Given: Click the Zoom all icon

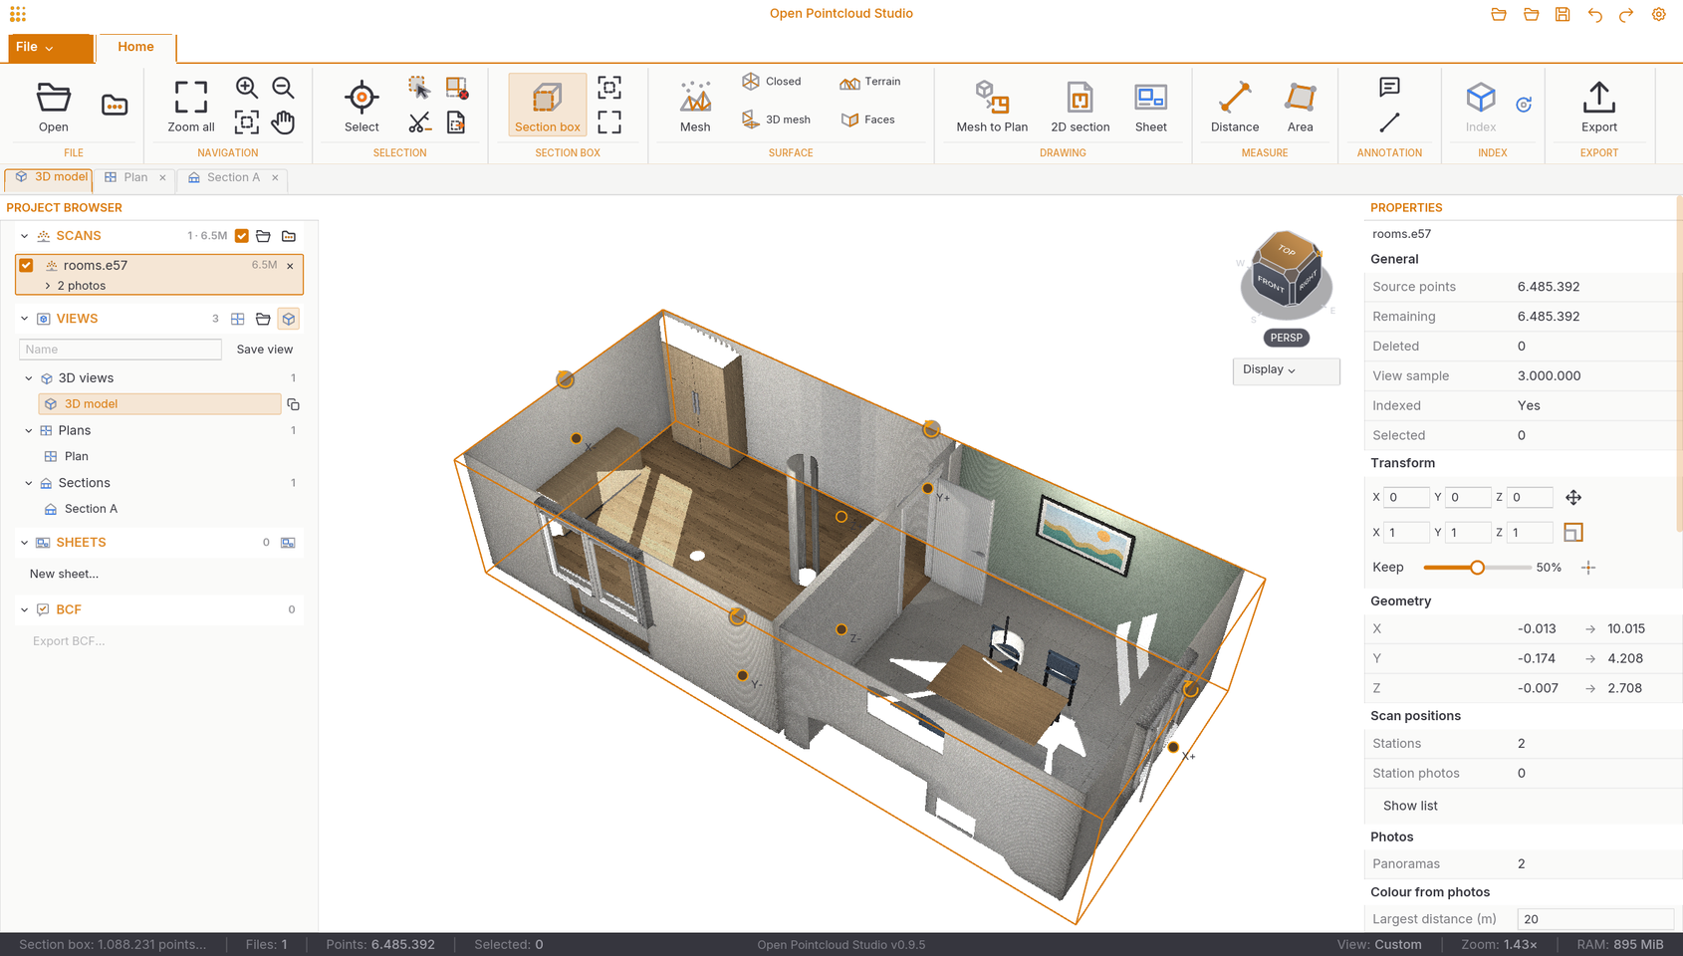Looking at the screenshot, I should point(190,98).
